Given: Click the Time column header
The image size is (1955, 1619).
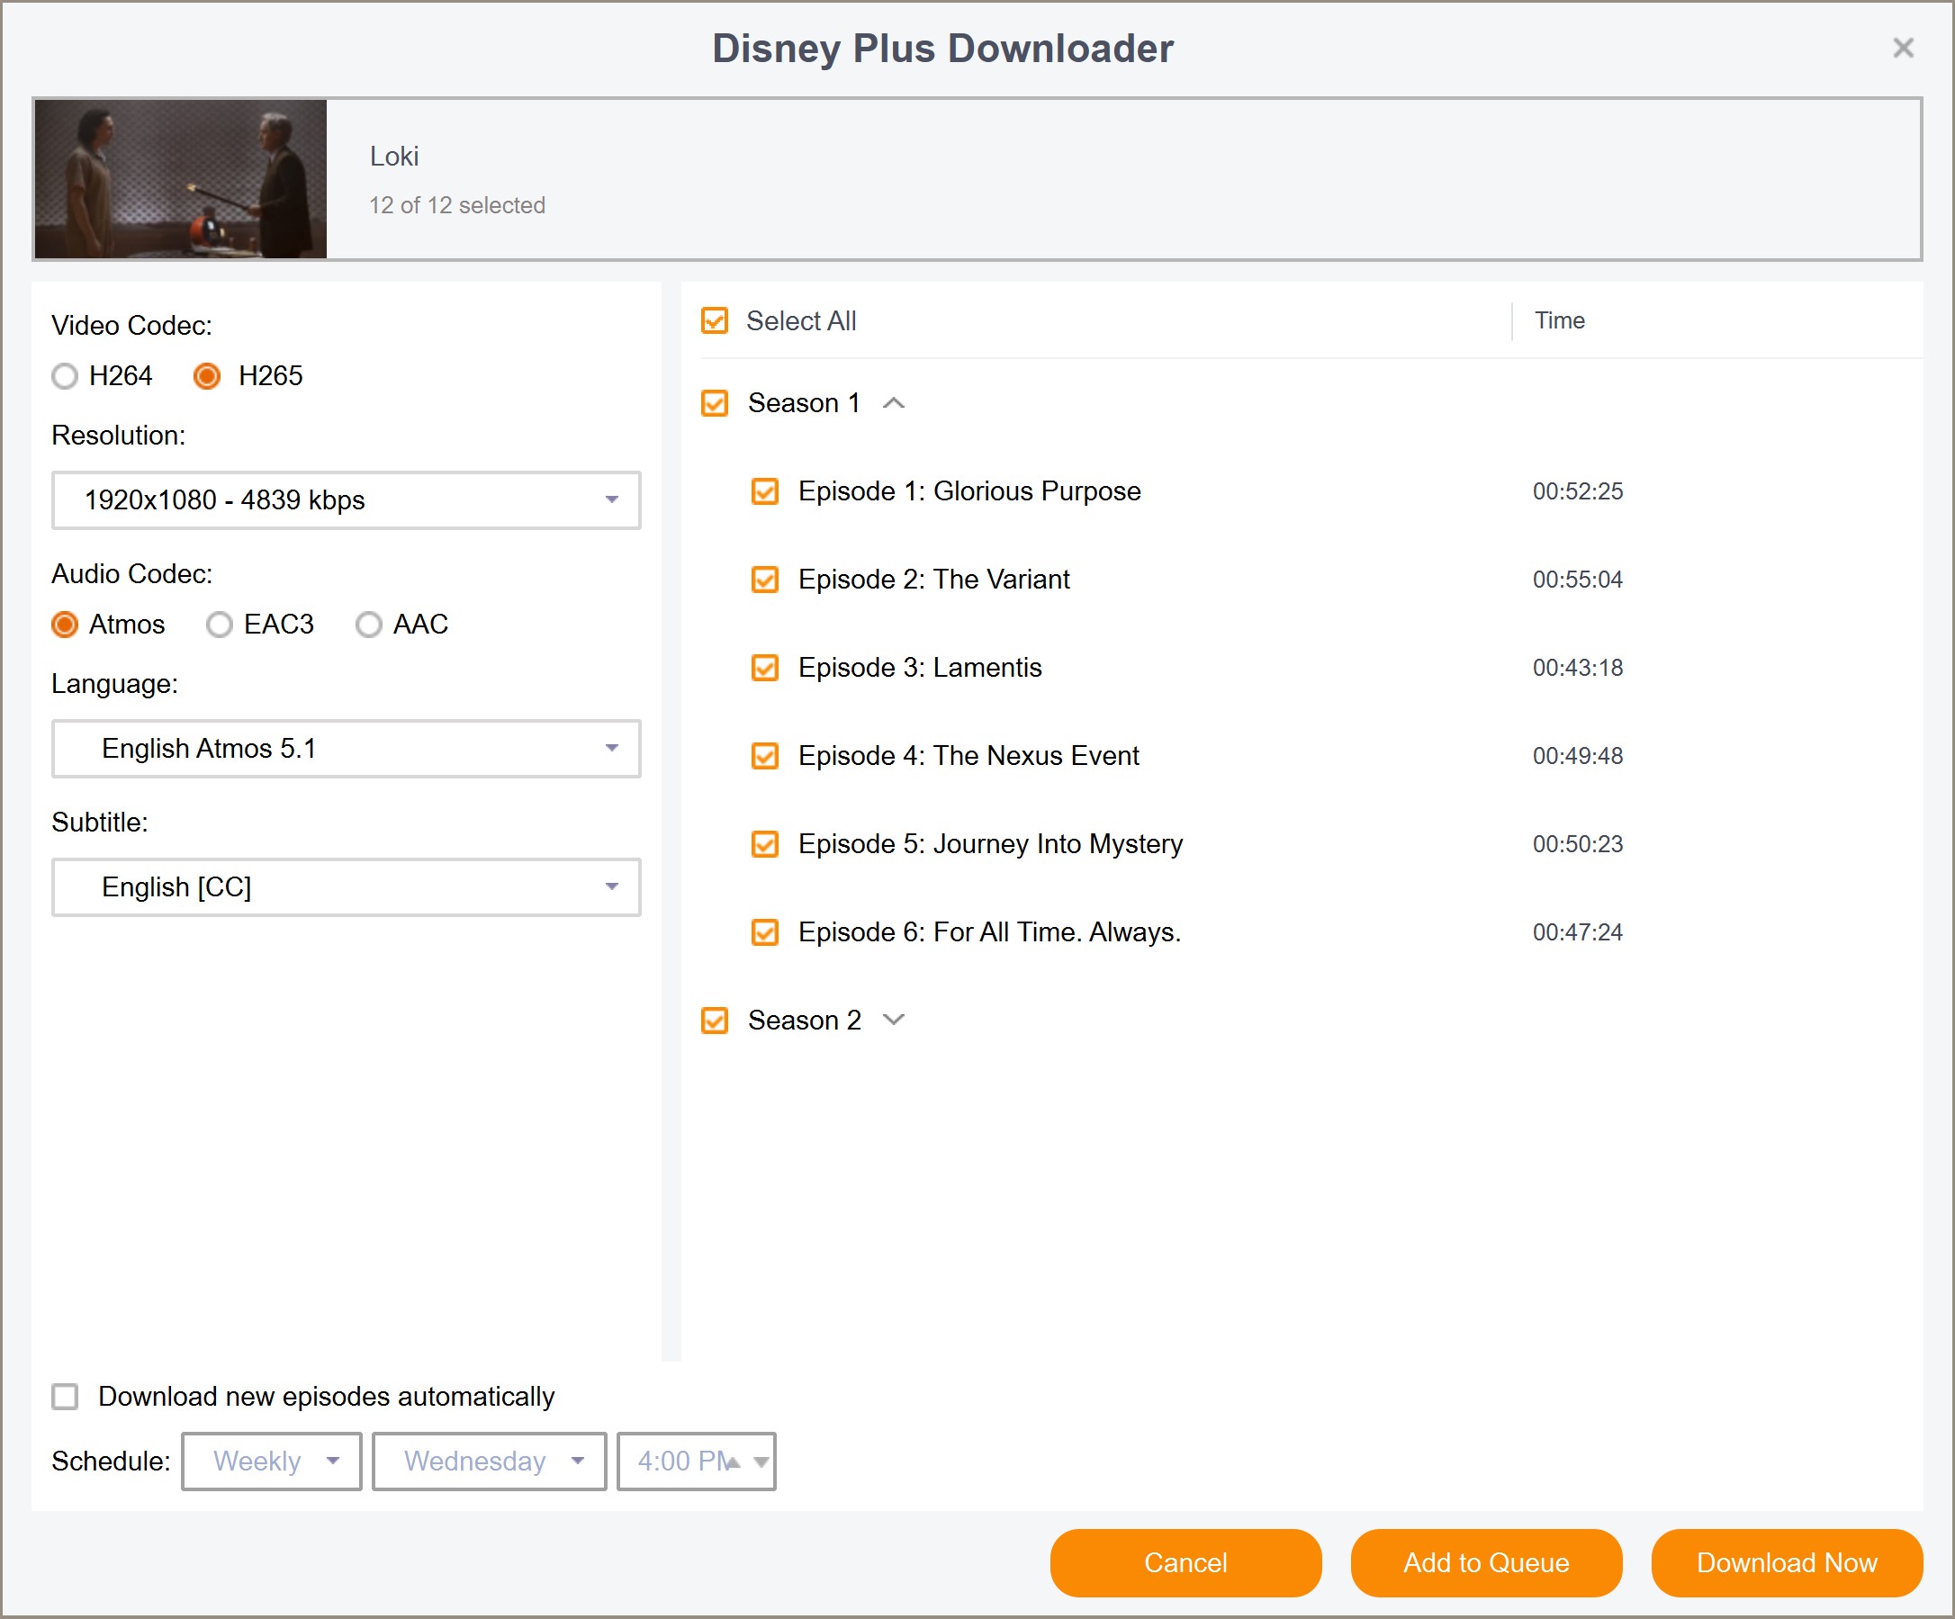Looking at the screenshot, I should [x=1559, y=320].
